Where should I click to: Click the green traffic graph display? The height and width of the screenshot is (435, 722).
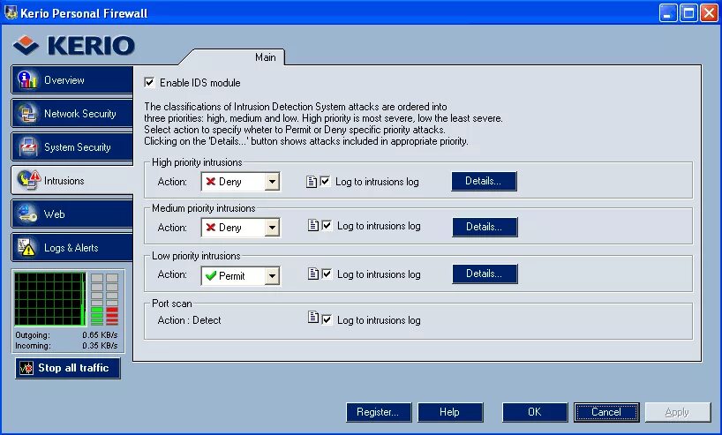pos(49,299)
